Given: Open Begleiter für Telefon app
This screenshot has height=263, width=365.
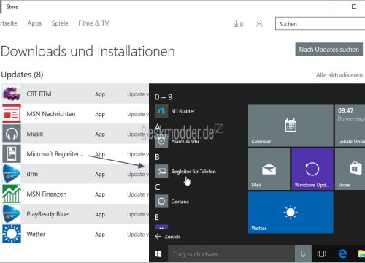Looking at the screenshot, I should pyautogui.click(x=185, y=171).
